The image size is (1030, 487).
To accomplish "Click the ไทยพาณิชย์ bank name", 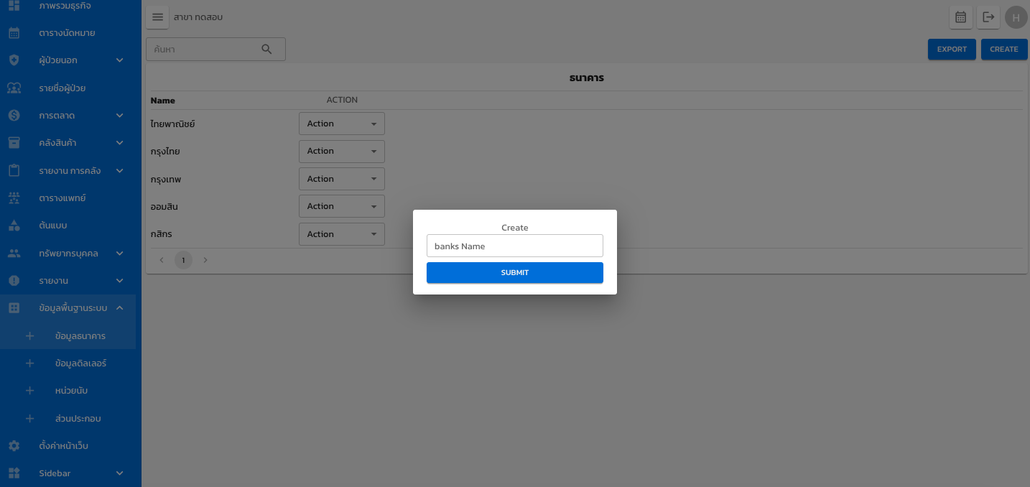I will (x=173, y=124).
